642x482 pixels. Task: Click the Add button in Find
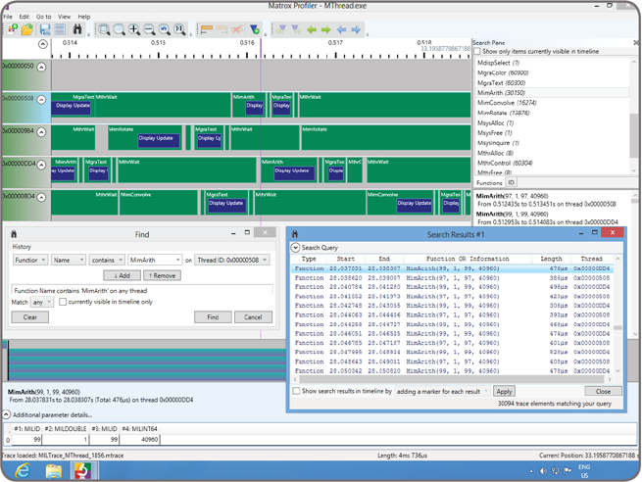[x=122, y=276]
